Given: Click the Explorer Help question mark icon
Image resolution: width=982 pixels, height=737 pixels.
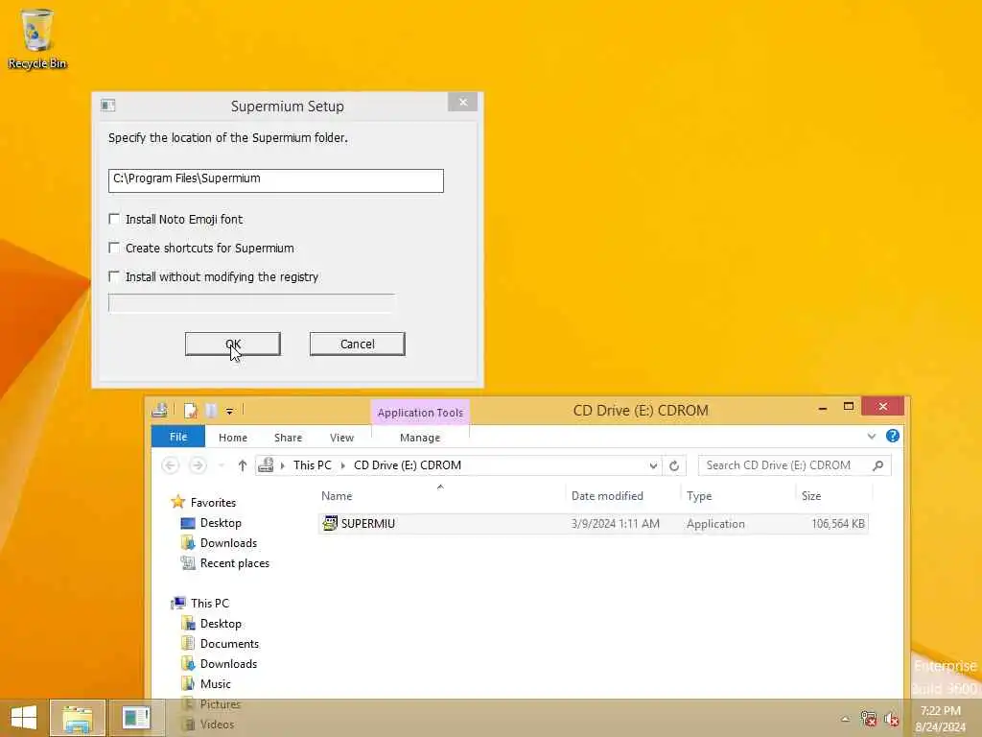Looking at the screenshot, I should tap(893, 437).
